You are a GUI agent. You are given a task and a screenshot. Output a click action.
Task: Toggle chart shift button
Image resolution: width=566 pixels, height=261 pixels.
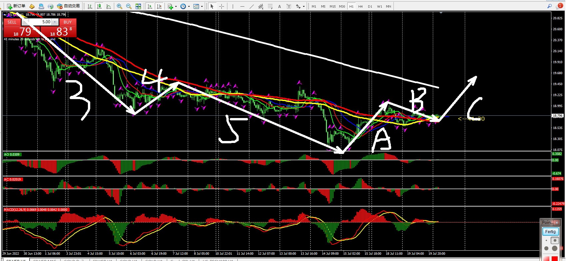159,6
